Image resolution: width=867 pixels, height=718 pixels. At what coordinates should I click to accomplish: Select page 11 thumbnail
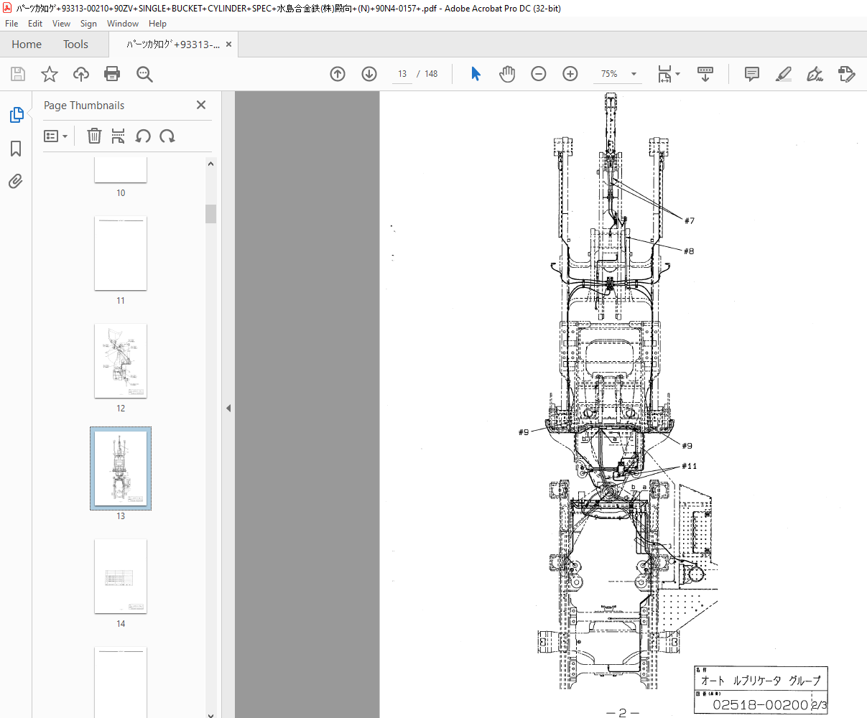tap(121, 253)
